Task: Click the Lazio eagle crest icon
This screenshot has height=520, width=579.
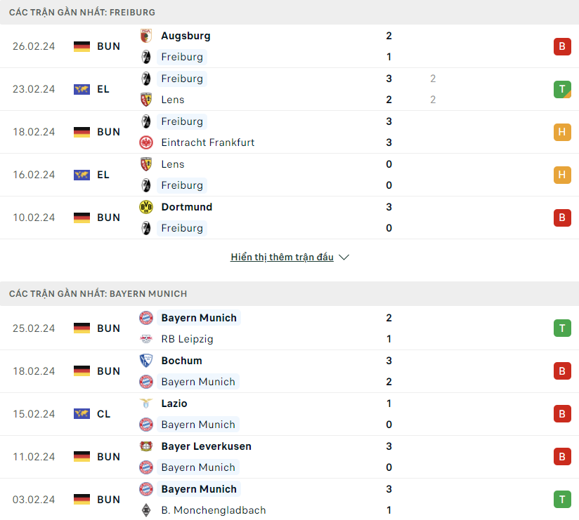Action: (146, 404)
